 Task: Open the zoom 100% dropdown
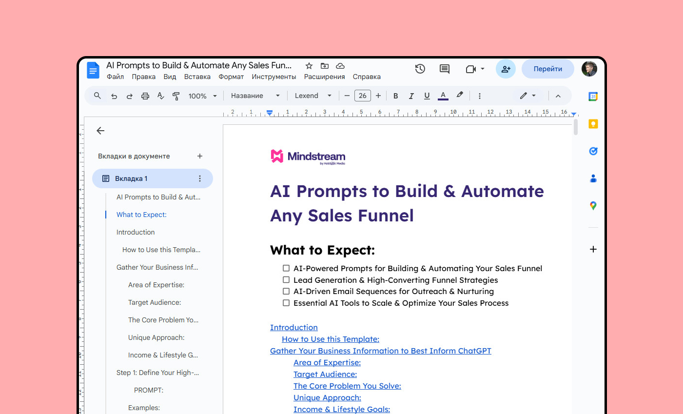[x=202, y=96]
